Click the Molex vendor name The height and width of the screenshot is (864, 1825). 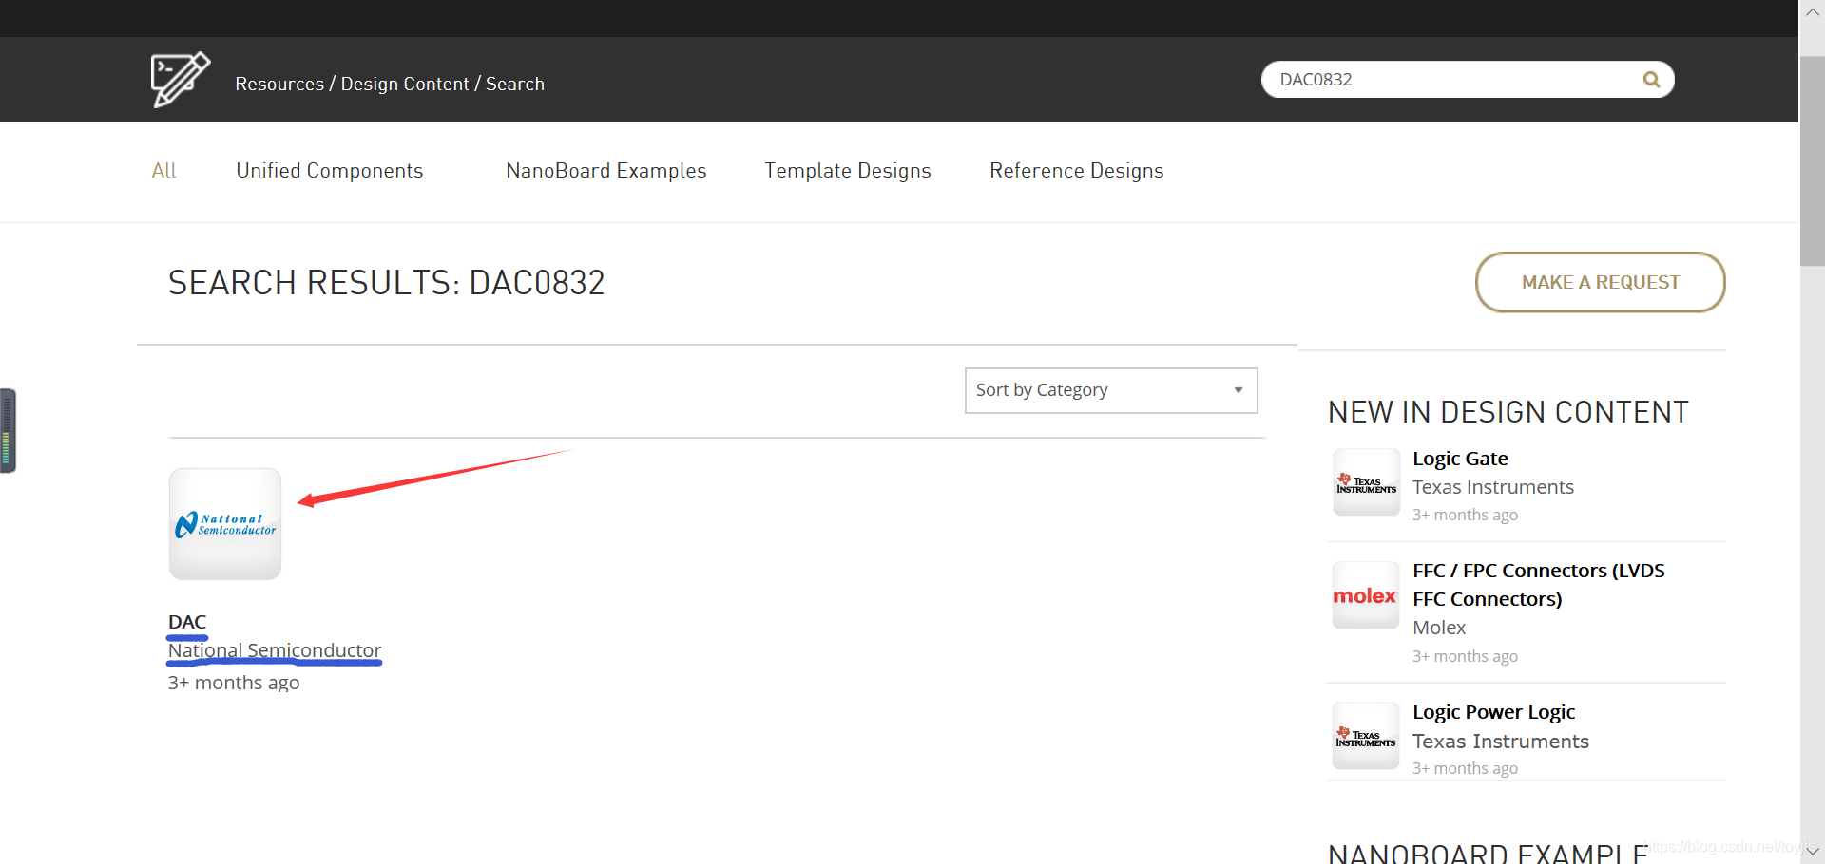(x=1439, y=628)
